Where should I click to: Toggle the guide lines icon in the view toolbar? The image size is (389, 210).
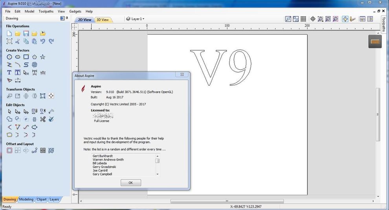[353, 19]
